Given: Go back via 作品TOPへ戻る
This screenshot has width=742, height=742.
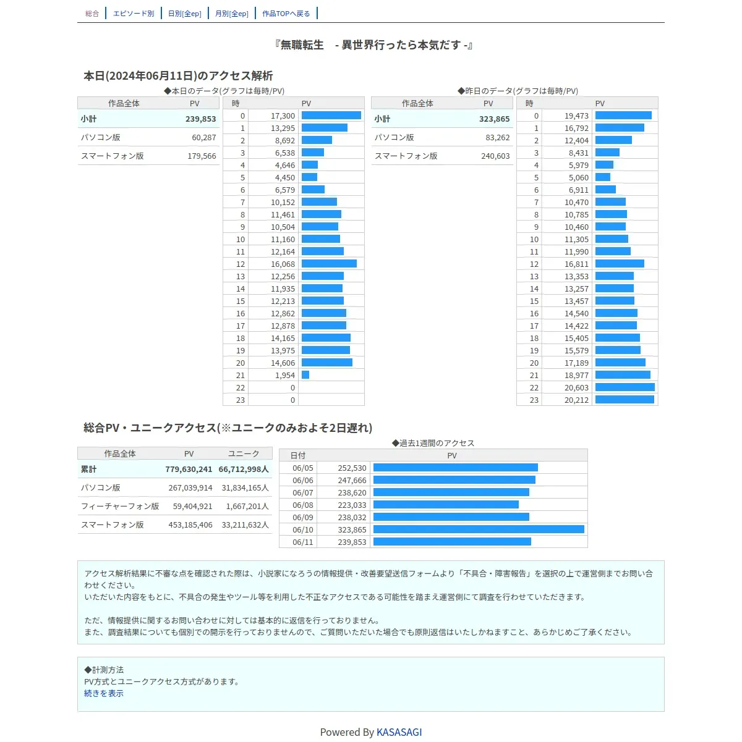Looking at the screenshot, I should point(286,14).
